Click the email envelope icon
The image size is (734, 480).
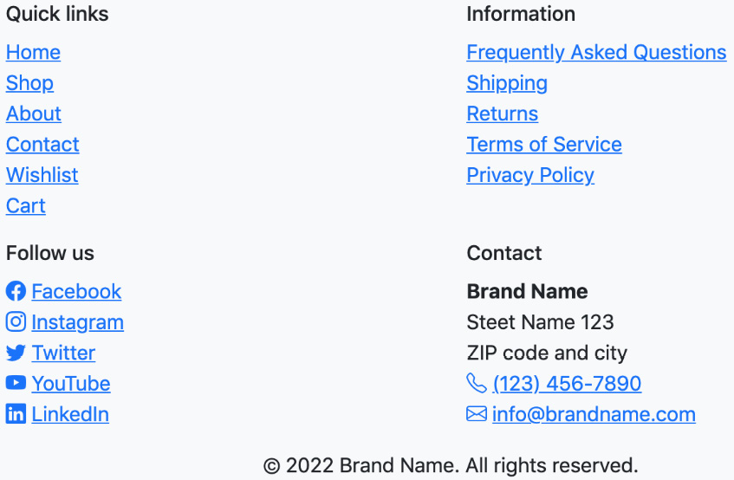click(477, 414)
